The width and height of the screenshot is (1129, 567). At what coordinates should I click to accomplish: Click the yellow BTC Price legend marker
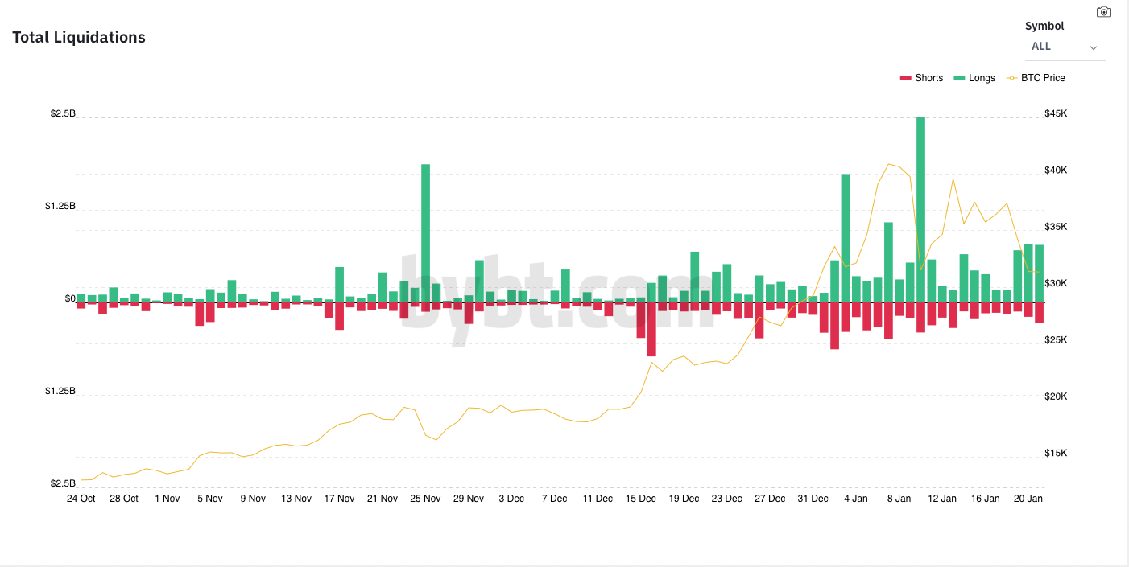coord(1011,78)
